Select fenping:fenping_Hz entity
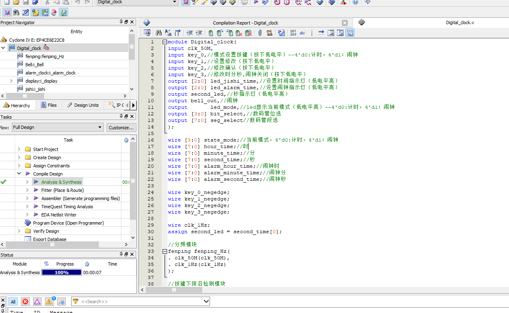Viewport: 509px width, 313px height. pos(45,56)
